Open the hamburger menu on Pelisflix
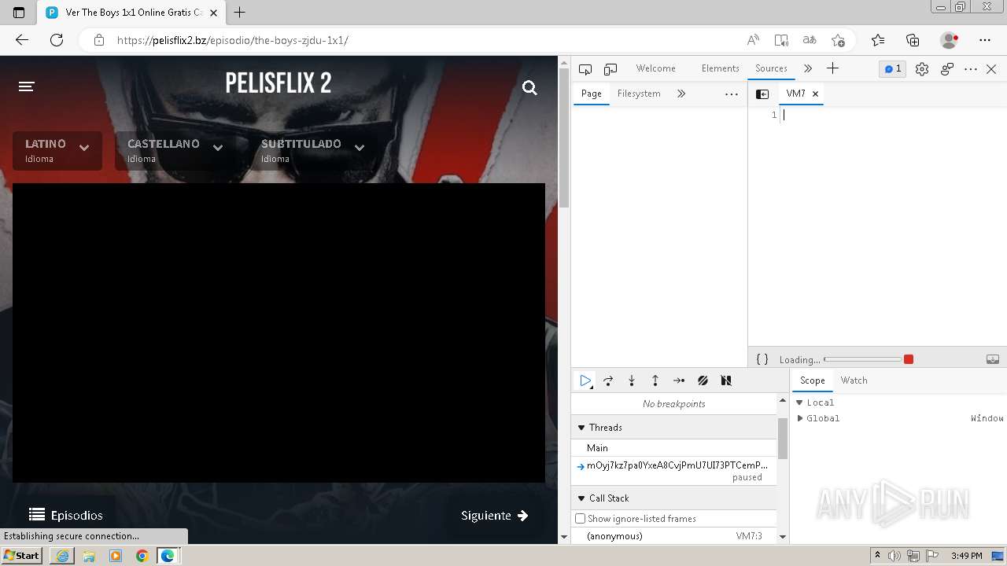The height and width of the screenshot is (566, 1007). coord(27,86)
